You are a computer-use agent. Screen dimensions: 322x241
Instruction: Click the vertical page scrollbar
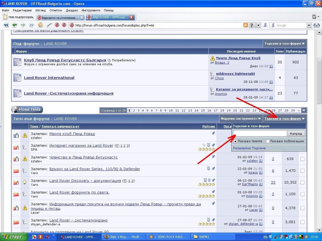(x=319, y=94)
